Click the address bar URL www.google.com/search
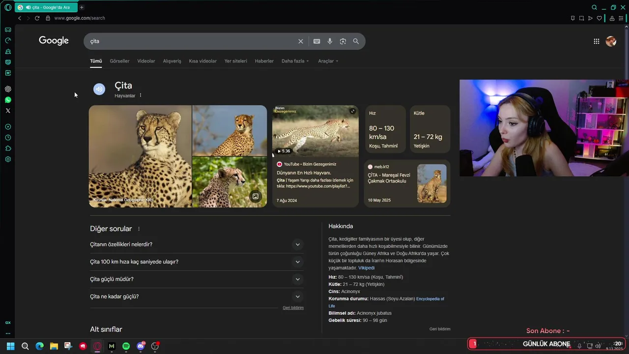This screenshot has height=354, width=629. [80, 18]
